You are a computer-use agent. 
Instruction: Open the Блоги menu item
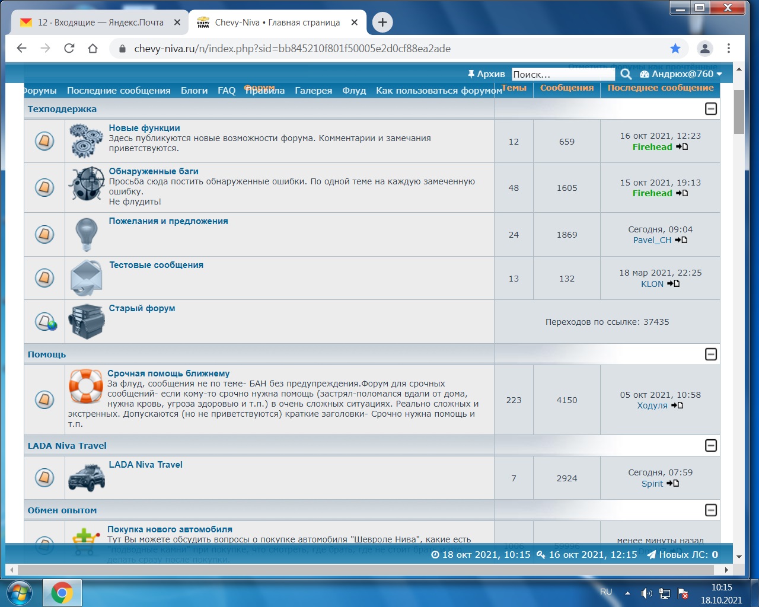194,91
